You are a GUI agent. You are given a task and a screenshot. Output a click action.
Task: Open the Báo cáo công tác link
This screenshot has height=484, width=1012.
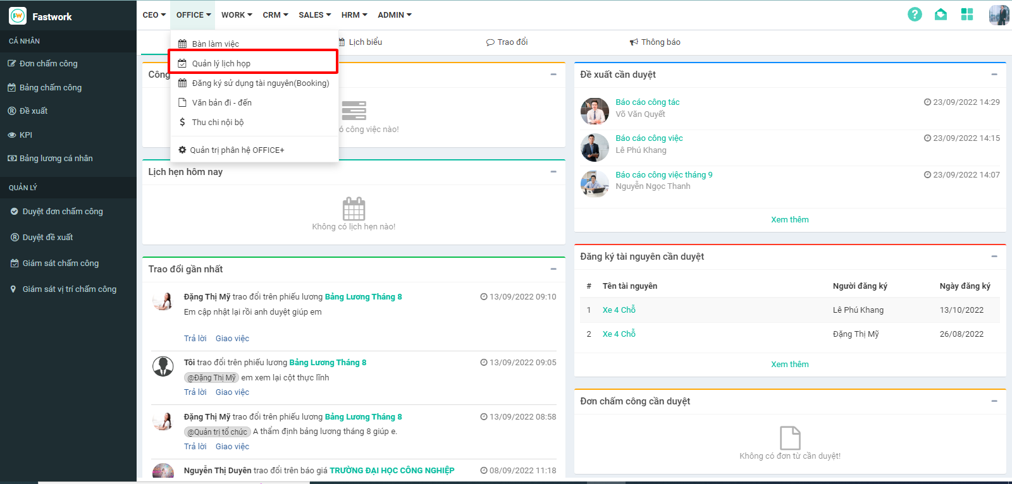click(x=647, y=102)
